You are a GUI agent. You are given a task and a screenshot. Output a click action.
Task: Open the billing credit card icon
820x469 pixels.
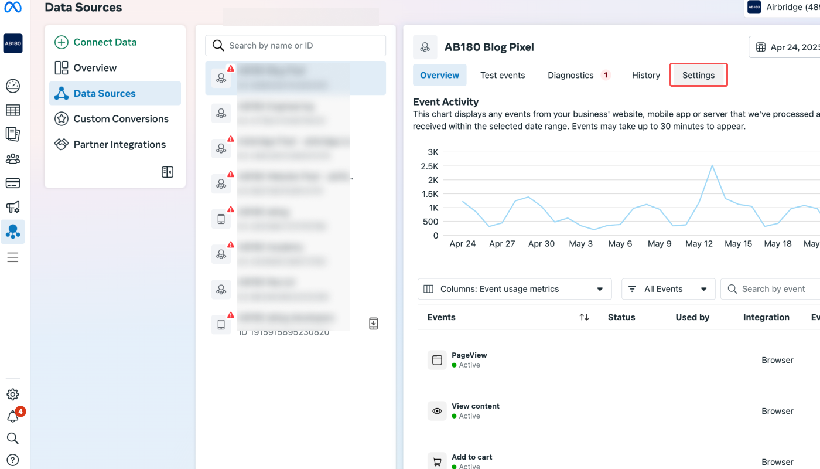13,183
